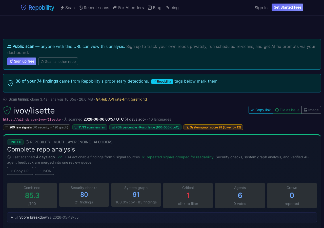324x228 pixels.
Task: Click the 38 of your 74 findings text
Action: [x=37, y=81]
